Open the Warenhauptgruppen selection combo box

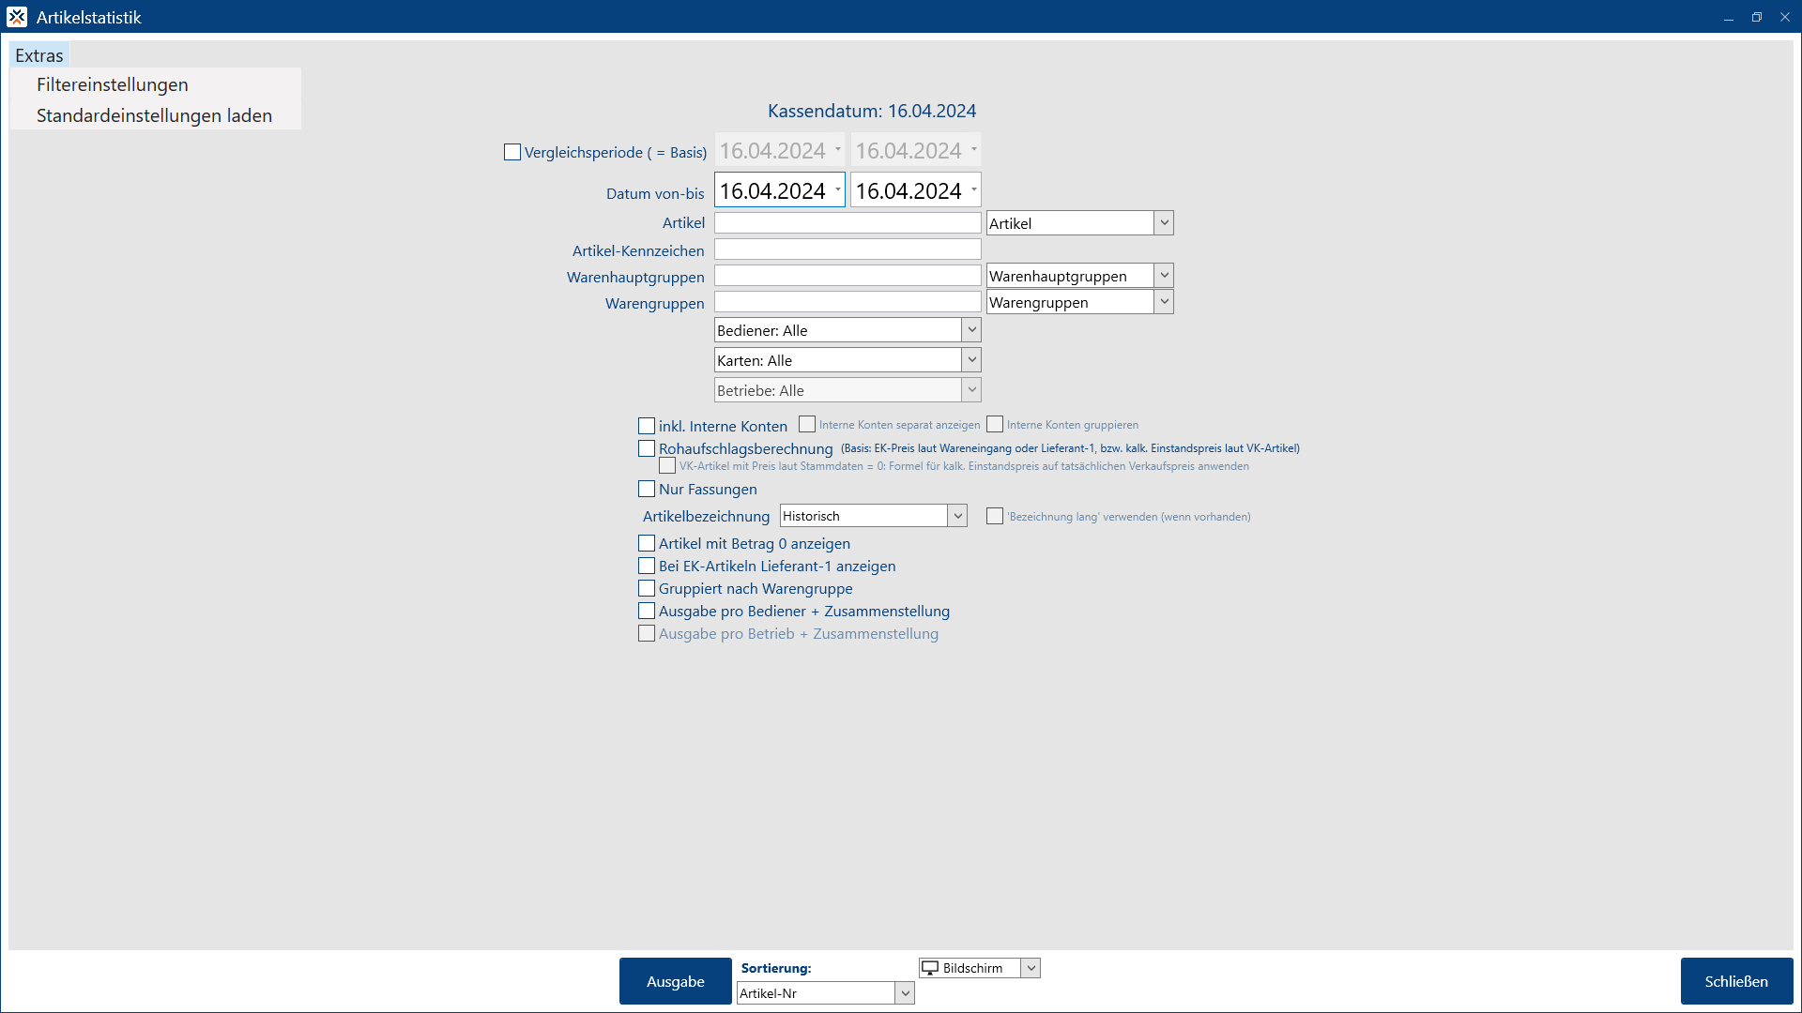(x=1164, y=276)
